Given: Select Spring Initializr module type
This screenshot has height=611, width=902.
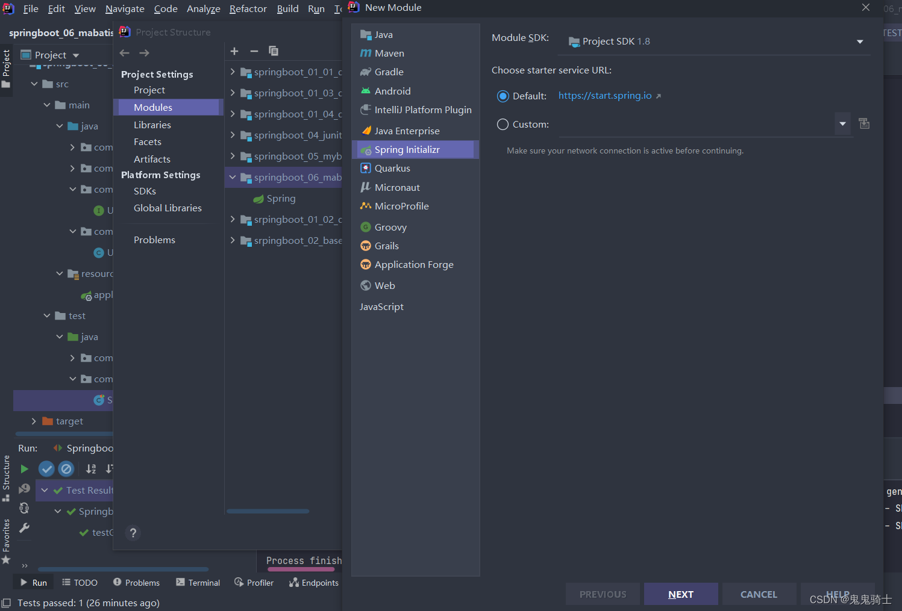Looking at the screenshot, I should pos(415,149).
